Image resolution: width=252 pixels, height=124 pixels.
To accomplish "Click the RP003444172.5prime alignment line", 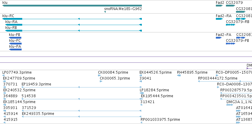I will pos(225,81).
